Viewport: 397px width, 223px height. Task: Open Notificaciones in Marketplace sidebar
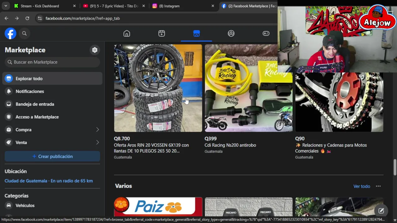(x=52, y=91)
